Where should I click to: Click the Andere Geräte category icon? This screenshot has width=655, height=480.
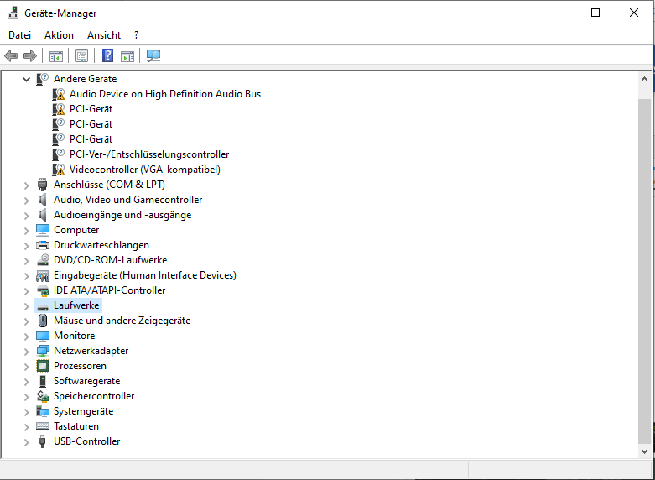click(42, 79)
